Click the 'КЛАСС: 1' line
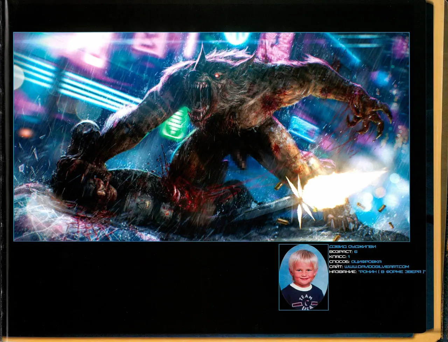The image size is (448, 342). [x=339, y=256]
